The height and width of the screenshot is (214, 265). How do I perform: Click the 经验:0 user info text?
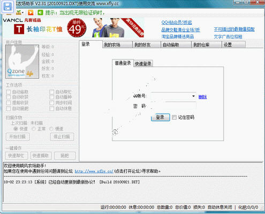pos(48,55)
